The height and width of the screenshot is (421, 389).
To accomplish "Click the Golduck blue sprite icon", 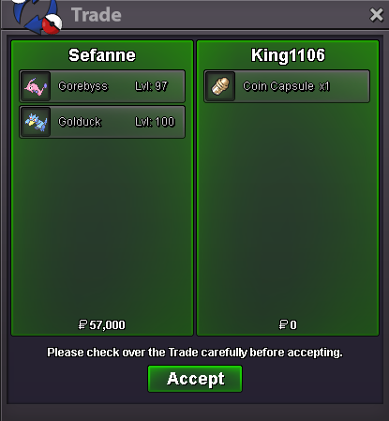I will coord(36,122).
